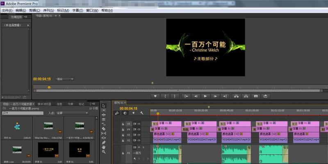
Task: Open the 序列(S) menu
Action: tap(48, 11)
